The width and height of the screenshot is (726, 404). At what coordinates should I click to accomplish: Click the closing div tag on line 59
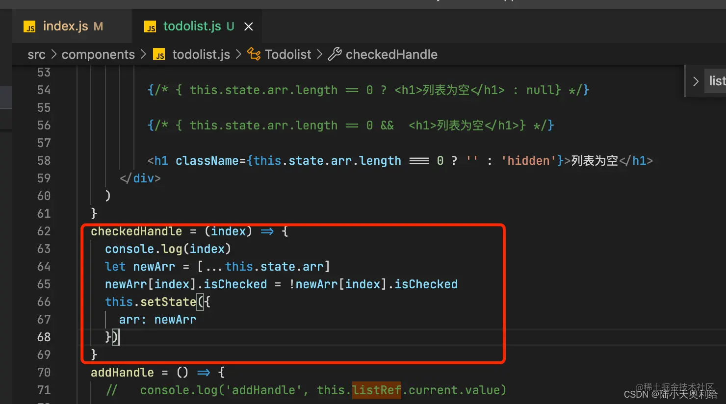click(x=140, y=178)
